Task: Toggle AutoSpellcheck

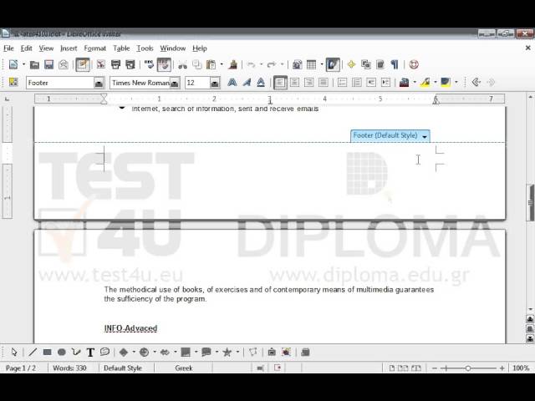Action: tap(164, 64)
